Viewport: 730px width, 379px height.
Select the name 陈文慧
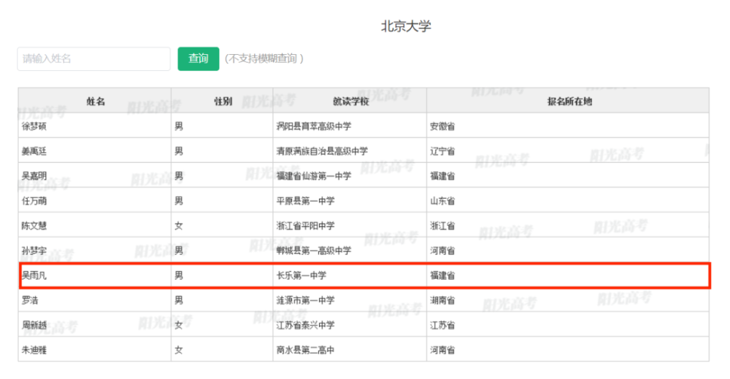point(34,226)
